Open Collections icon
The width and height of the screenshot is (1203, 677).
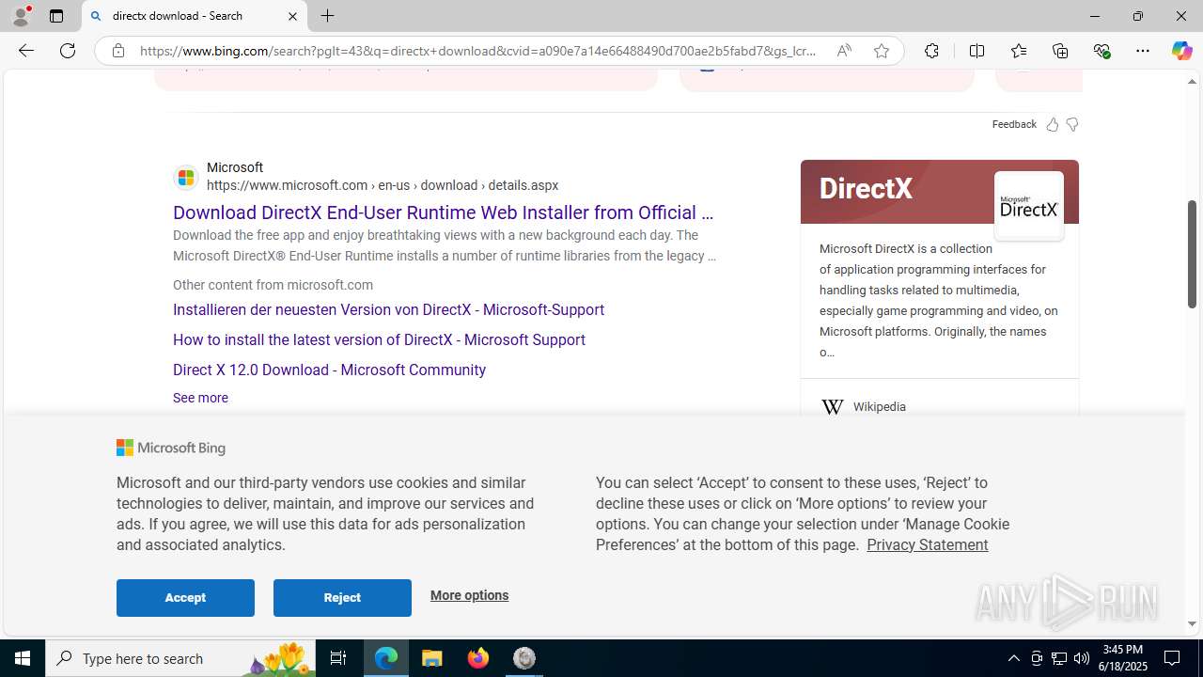pyautogui.click(x=1060, y=51)
